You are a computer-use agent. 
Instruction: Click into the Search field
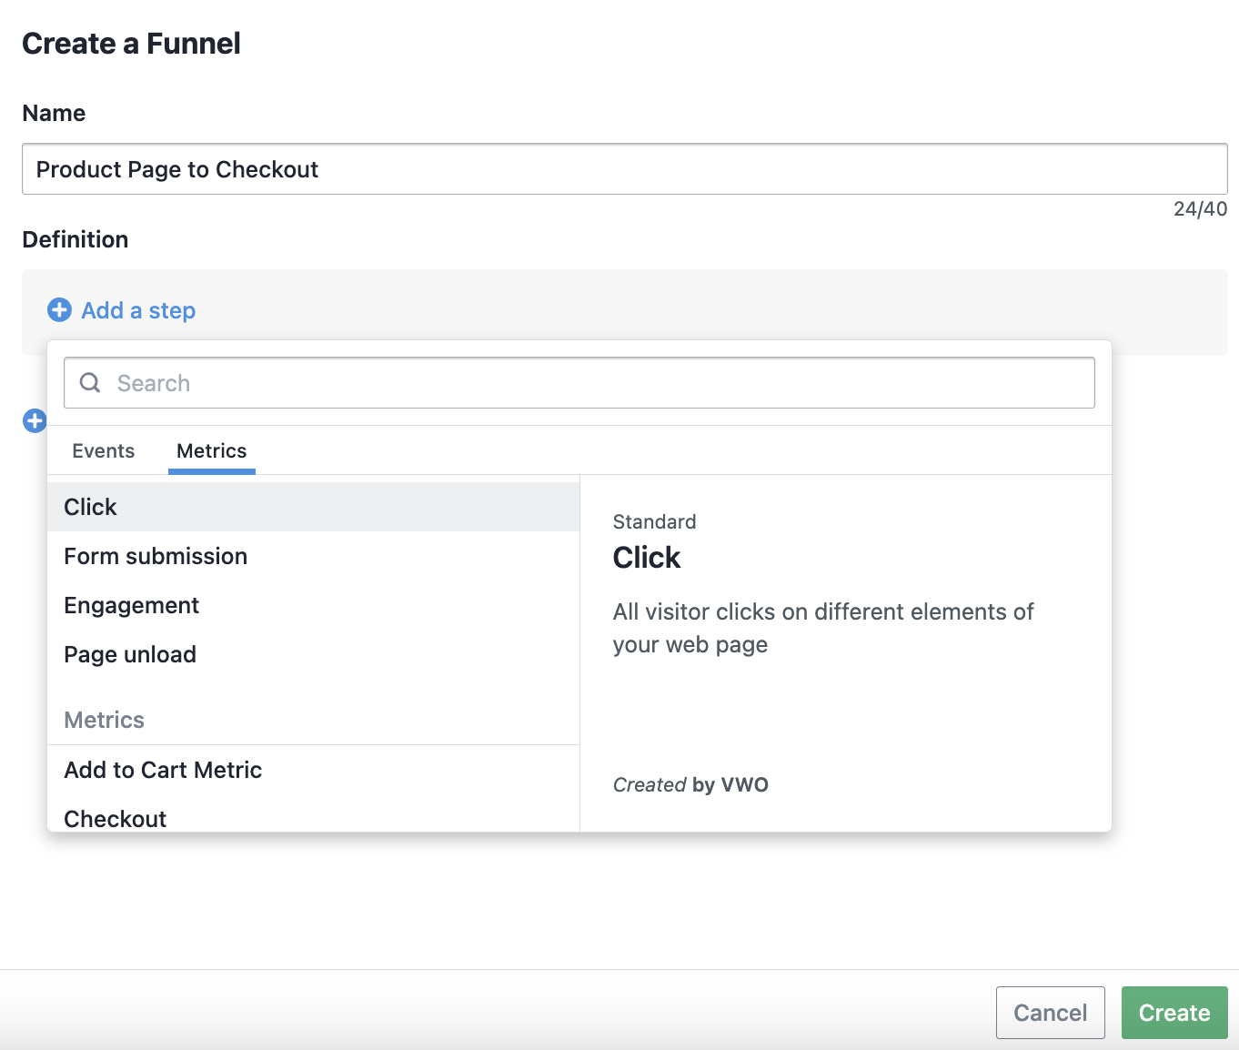tap(579, 383)
